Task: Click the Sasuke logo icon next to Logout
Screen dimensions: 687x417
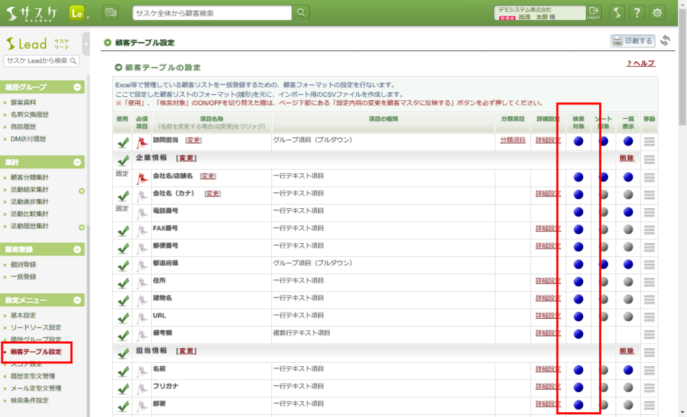Action: click(x=618, y=13)
